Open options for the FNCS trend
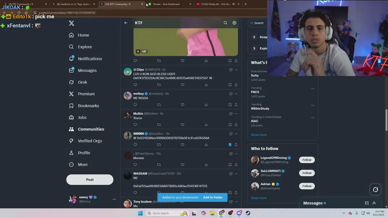388x218 pixels. click(x=313, y=89)
